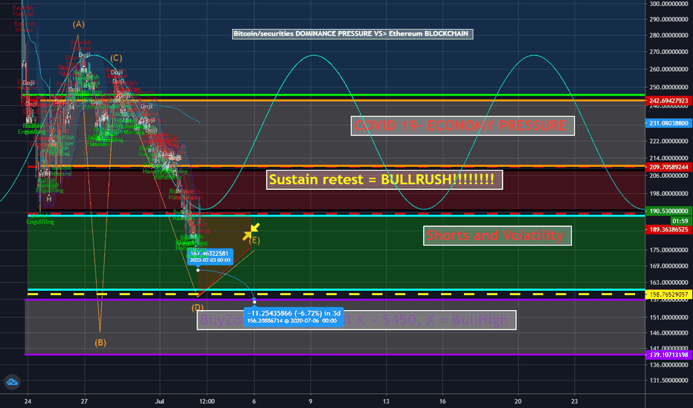Click the 167.46322581 price tooltip label

210,256
